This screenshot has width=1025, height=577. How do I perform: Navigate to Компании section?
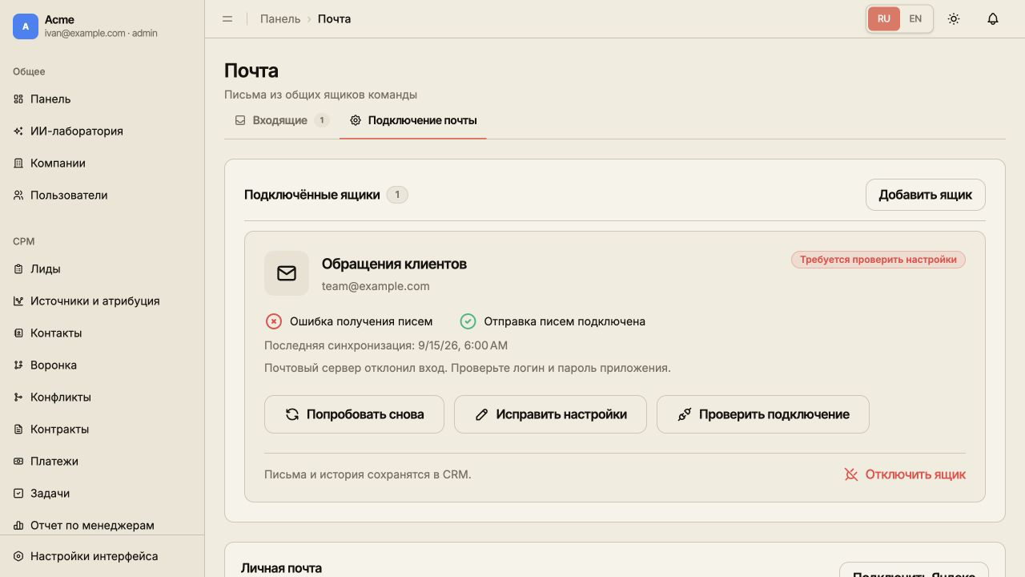[x=102, y=163]
